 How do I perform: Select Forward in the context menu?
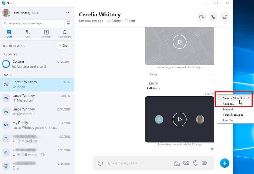point(228,109)
